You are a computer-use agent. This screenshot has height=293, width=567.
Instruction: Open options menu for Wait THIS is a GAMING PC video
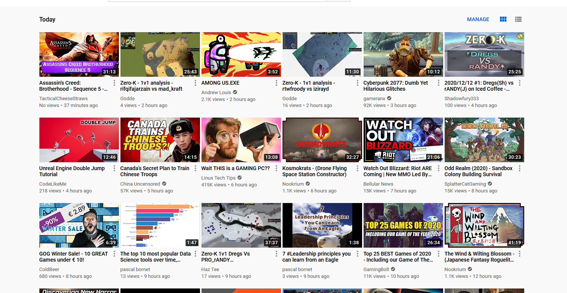coord(276,168)
